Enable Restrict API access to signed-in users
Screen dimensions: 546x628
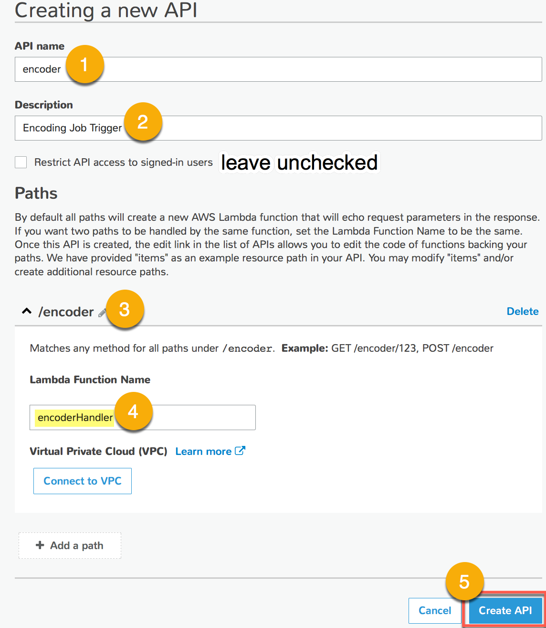pyautogui.click(x=21, y=162)
